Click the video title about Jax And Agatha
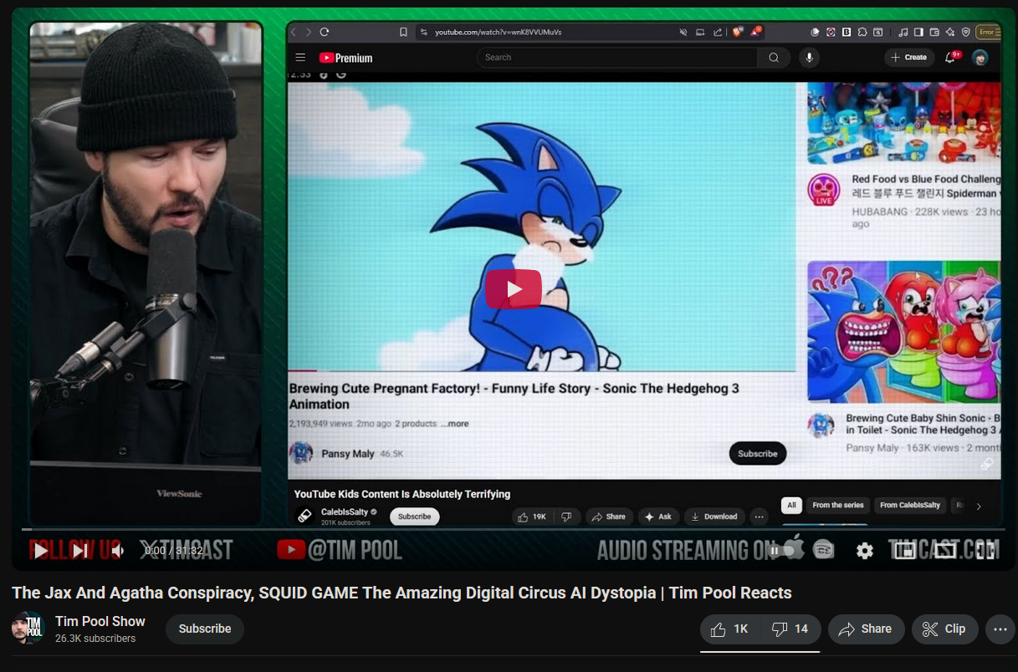1018x672 pixels. point(402,593)
